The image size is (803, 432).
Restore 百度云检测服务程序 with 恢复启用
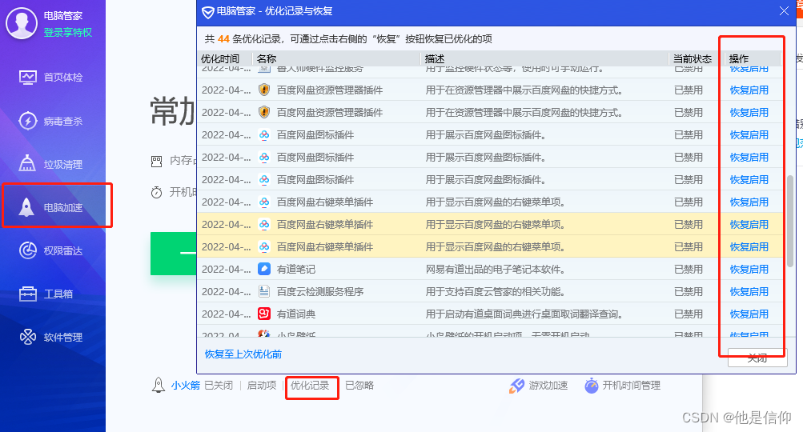tap(749, 292)
